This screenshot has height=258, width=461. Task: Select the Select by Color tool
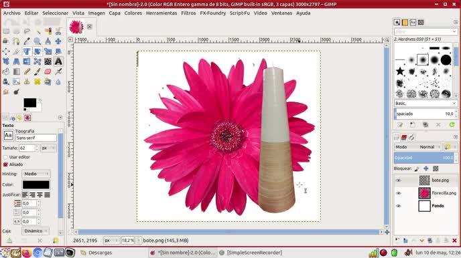(48, 31)
